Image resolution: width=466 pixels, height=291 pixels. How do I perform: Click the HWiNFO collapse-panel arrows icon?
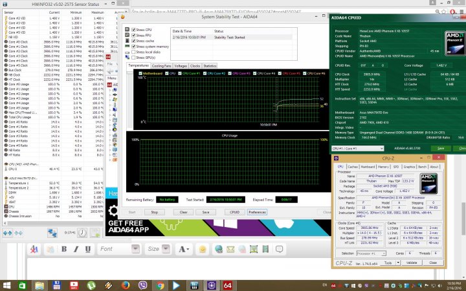(x=18, y=233)
